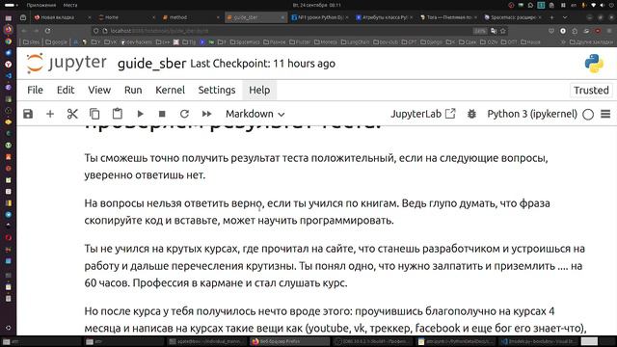Open Места menu in the top panel
Image resolution: width=617 pixels, height=347 pixels.
(x=70, y=5)
